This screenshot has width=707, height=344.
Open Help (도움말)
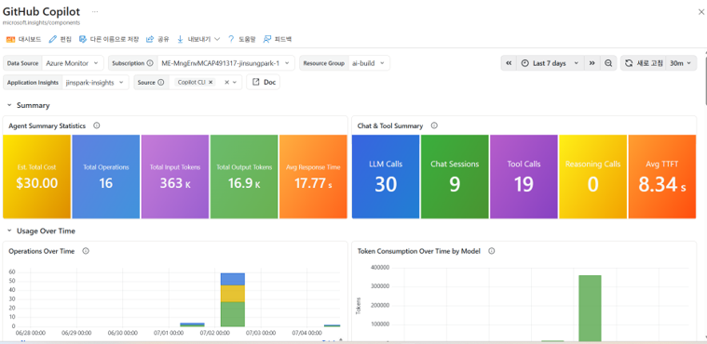tap(241, 39)
